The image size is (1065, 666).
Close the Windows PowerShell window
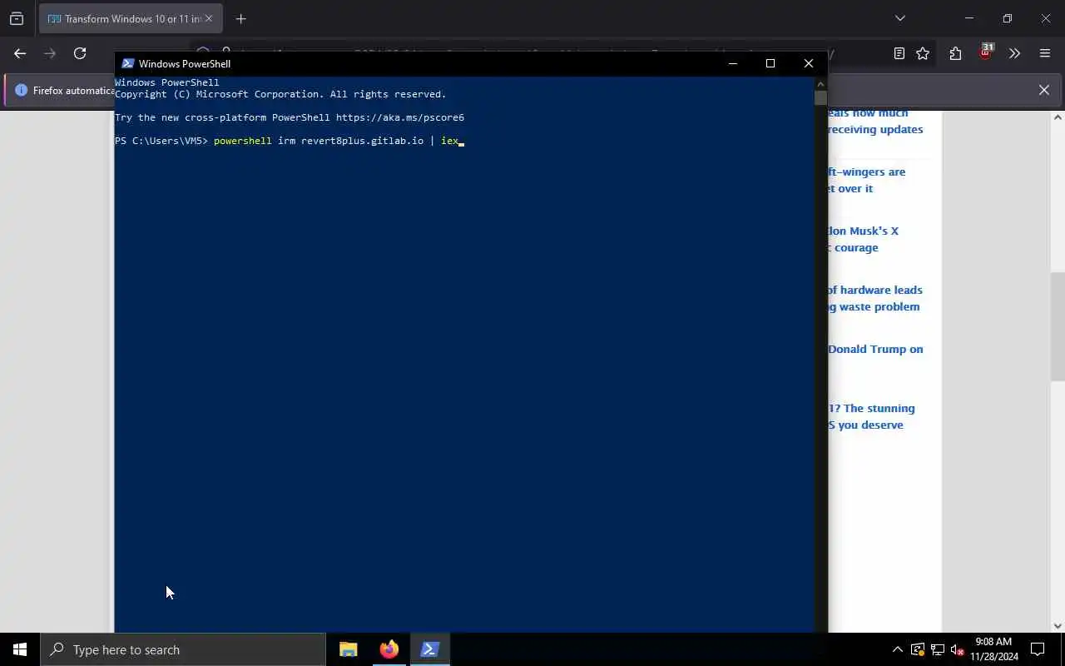[x=808, y=63]
